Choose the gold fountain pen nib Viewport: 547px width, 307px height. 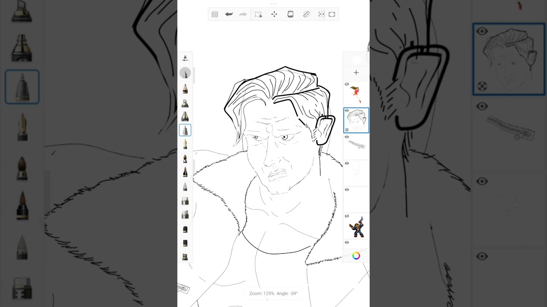[x=185, y=144]
